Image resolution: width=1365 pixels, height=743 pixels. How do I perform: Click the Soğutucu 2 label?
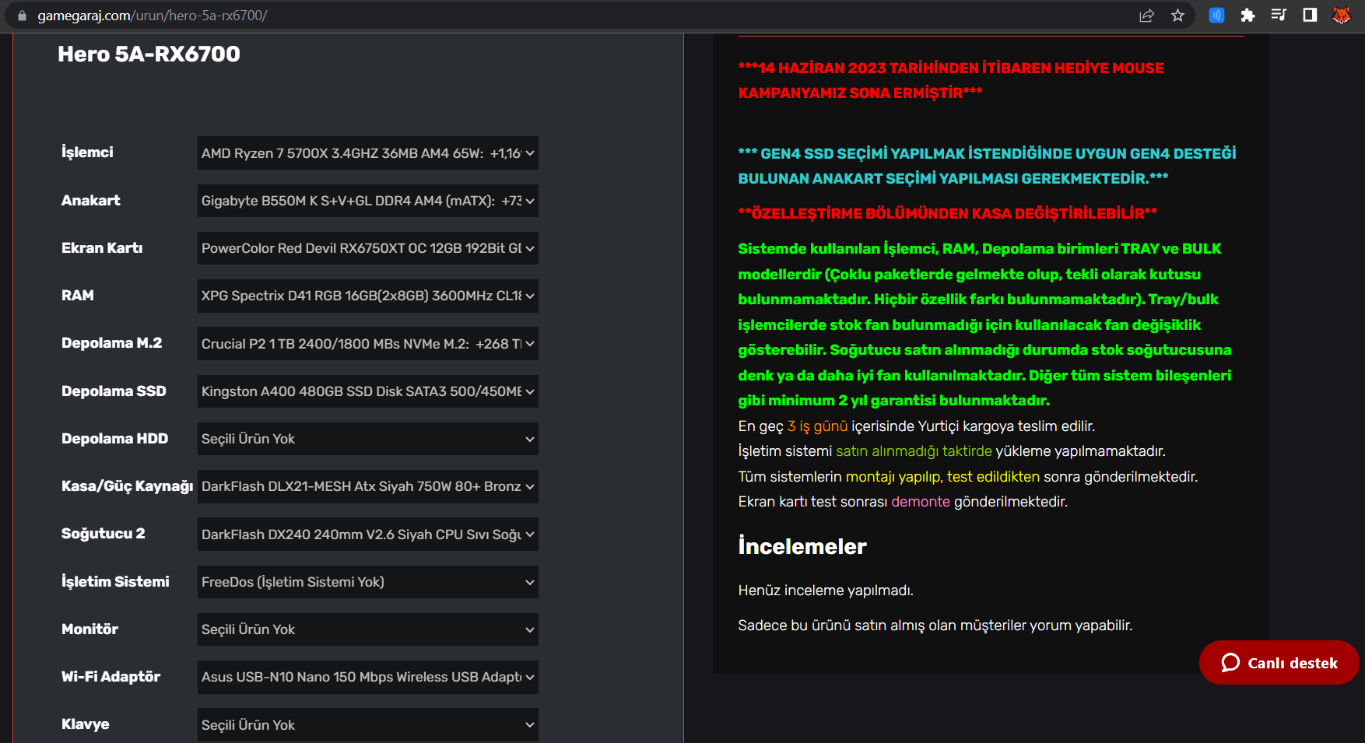coord(104,533)
